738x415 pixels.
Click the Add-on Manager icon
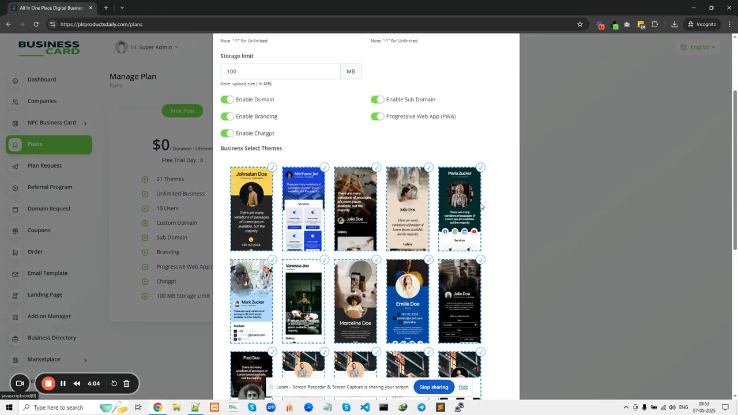[x=15, y=317]
